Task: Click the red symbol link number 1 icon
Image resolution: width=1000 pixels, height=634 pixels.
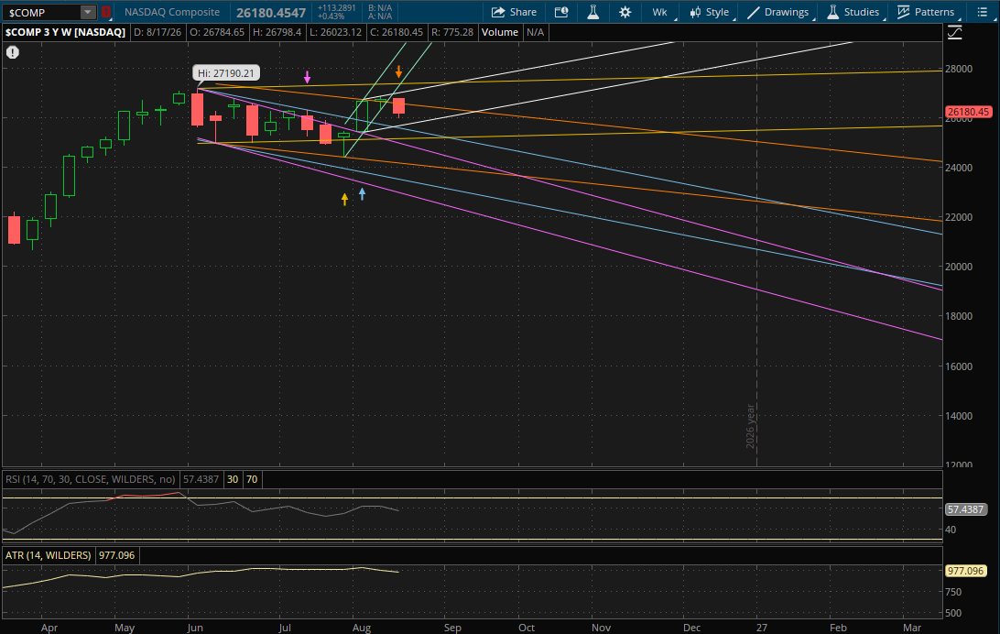Action: click(106, 12)
